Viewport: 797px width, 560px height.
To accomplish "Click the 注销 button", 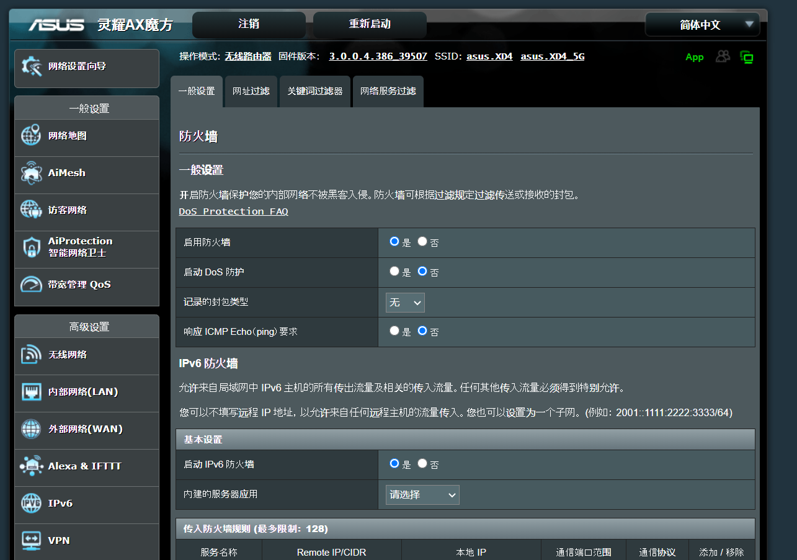I will coord(249,24).
